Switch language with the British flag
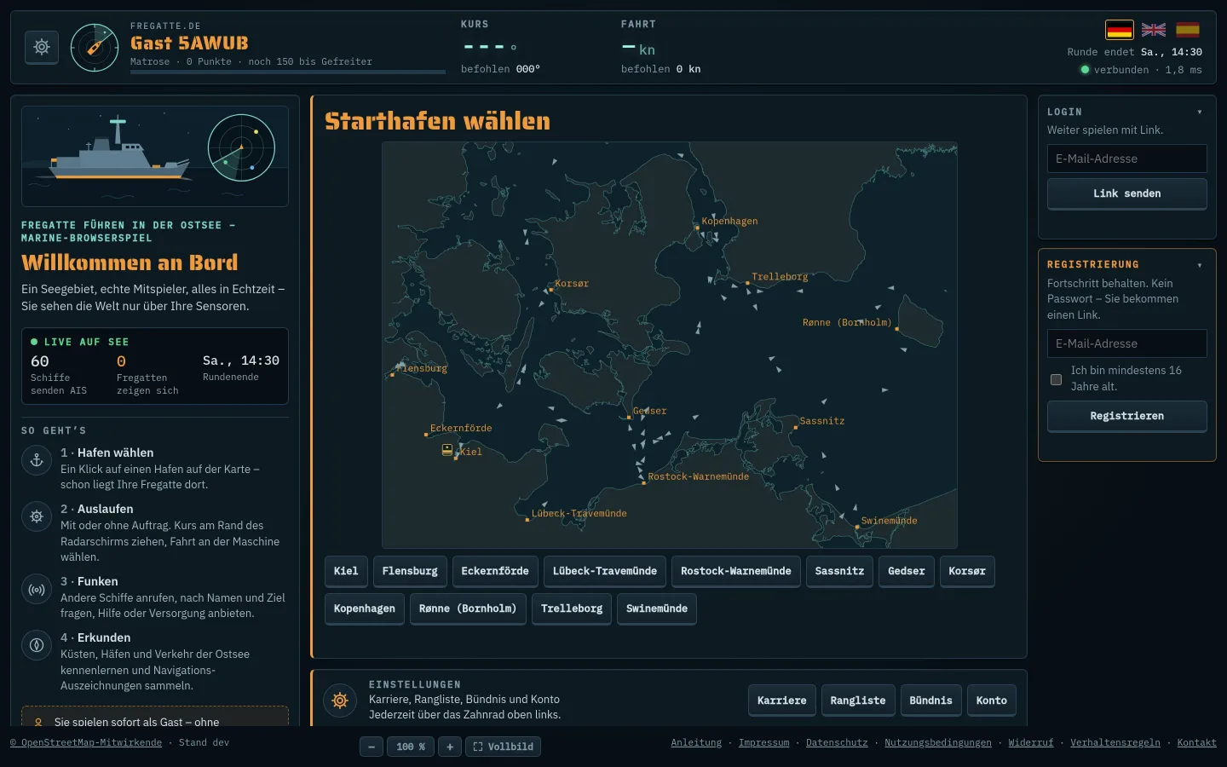The width and height of the screenshot is (1227, 767). pyautogui.click(x=1154, y=30)
